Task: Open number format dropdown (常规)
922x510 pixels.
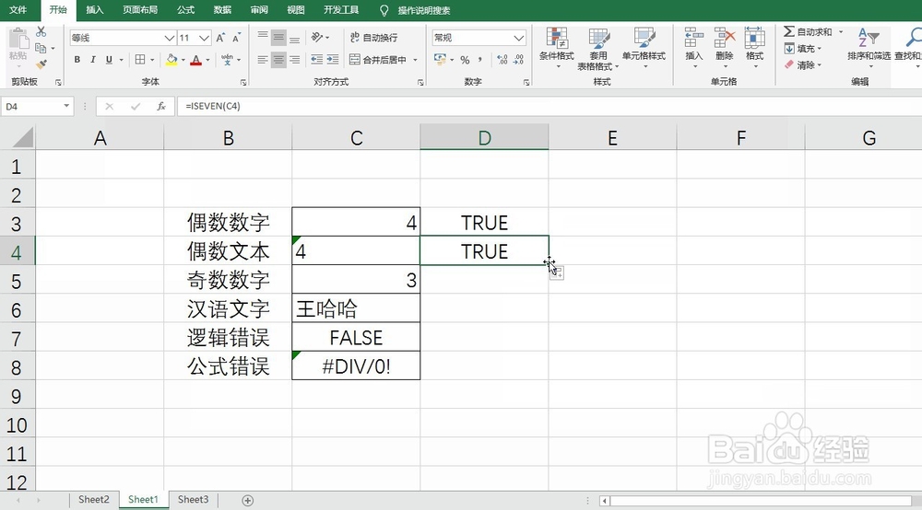Action: (x=518, y=38)
